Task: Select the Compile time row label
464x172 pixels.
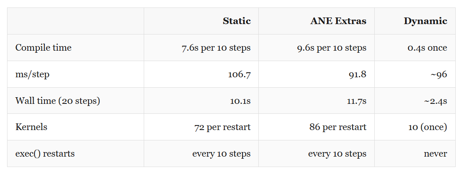Action: click(x=44, y=48)
